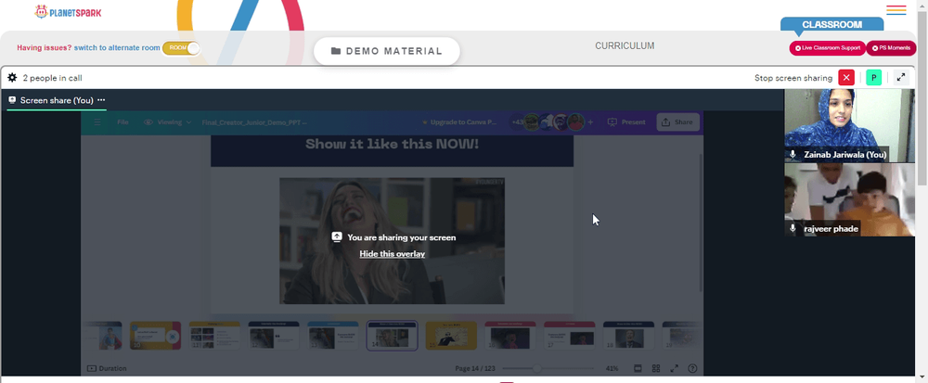This screenshot has height=383, width=928.
Task: Click Final_Creator_Junior_Demo_PPT file name
Action: click(254, 122)
